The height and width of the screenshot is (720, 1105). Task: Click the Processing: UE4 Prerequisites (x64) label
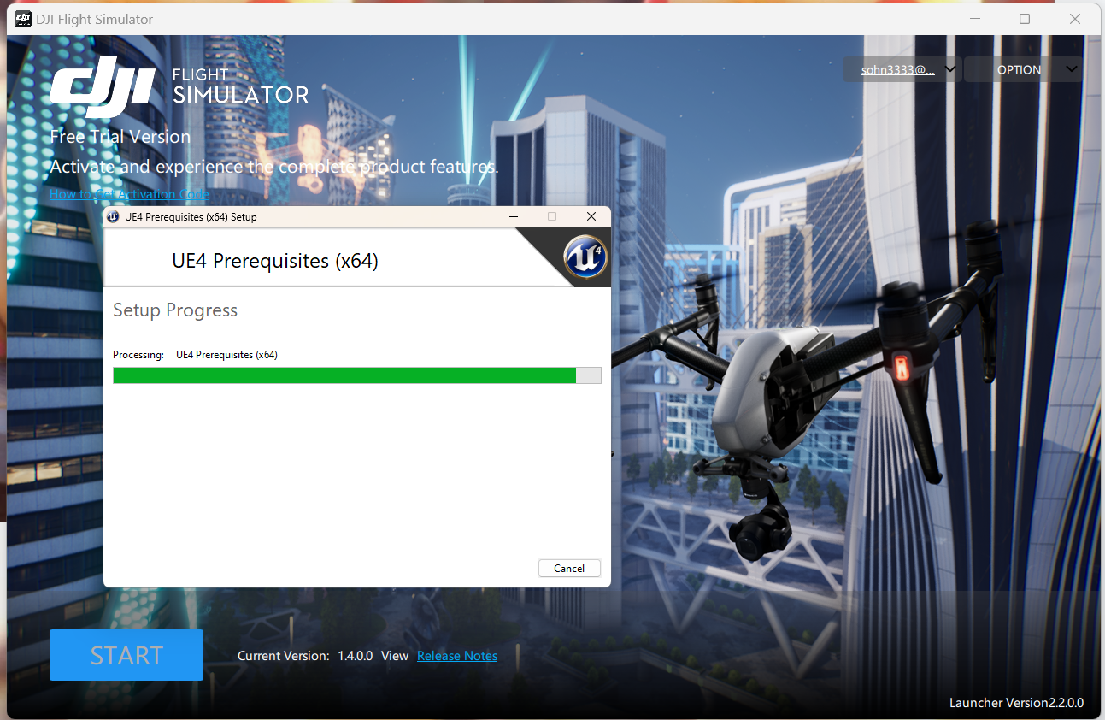coord(195,355)
